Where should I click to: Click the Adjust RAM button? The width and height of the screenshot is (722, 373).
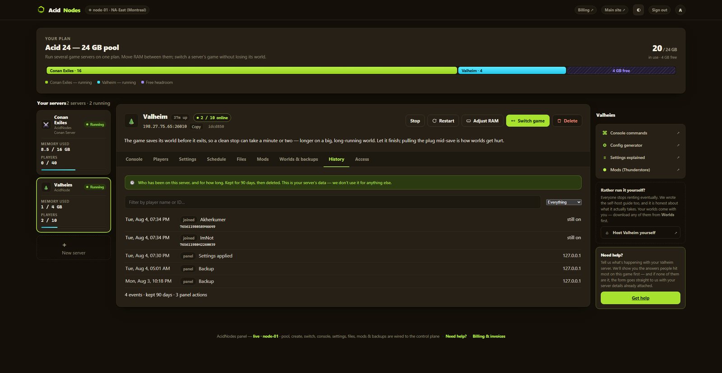tap(482, 121)
